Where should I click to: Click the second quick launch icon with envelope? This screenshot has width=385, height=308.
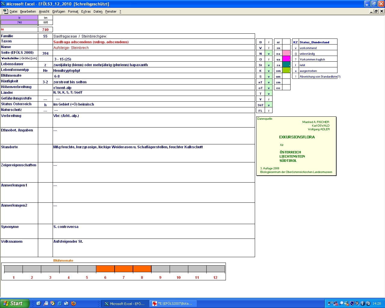[45, 303]
